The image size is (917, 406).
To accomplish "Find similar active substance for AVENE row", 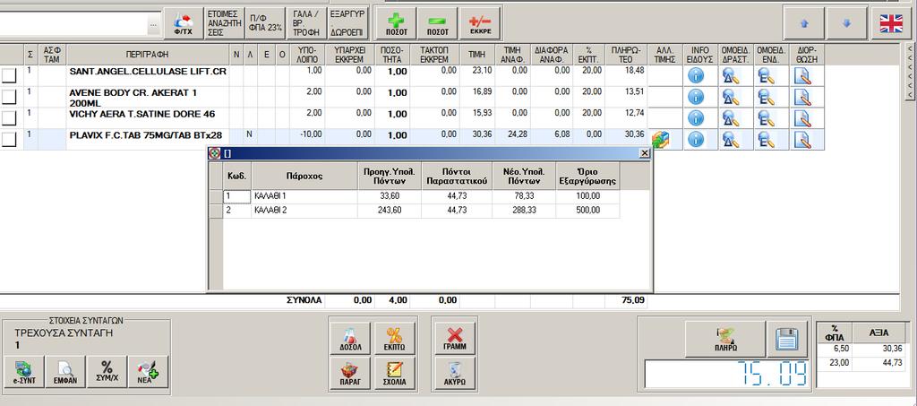I will click(731, 97).
